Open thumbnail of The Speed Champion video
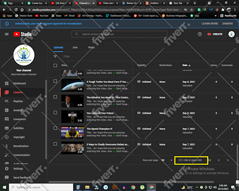This screenshot has width=239, height=191. tap(72, 132)
